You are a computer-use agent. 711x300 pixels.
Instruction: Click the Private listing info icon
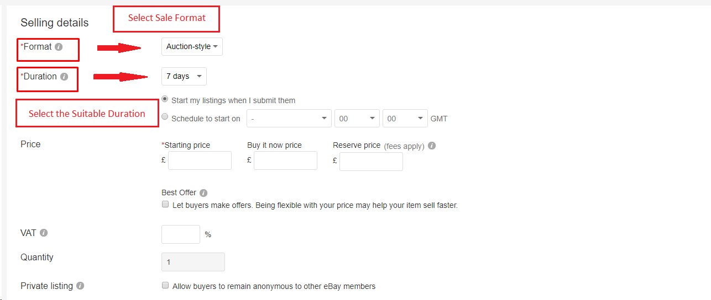pos(80,286)
